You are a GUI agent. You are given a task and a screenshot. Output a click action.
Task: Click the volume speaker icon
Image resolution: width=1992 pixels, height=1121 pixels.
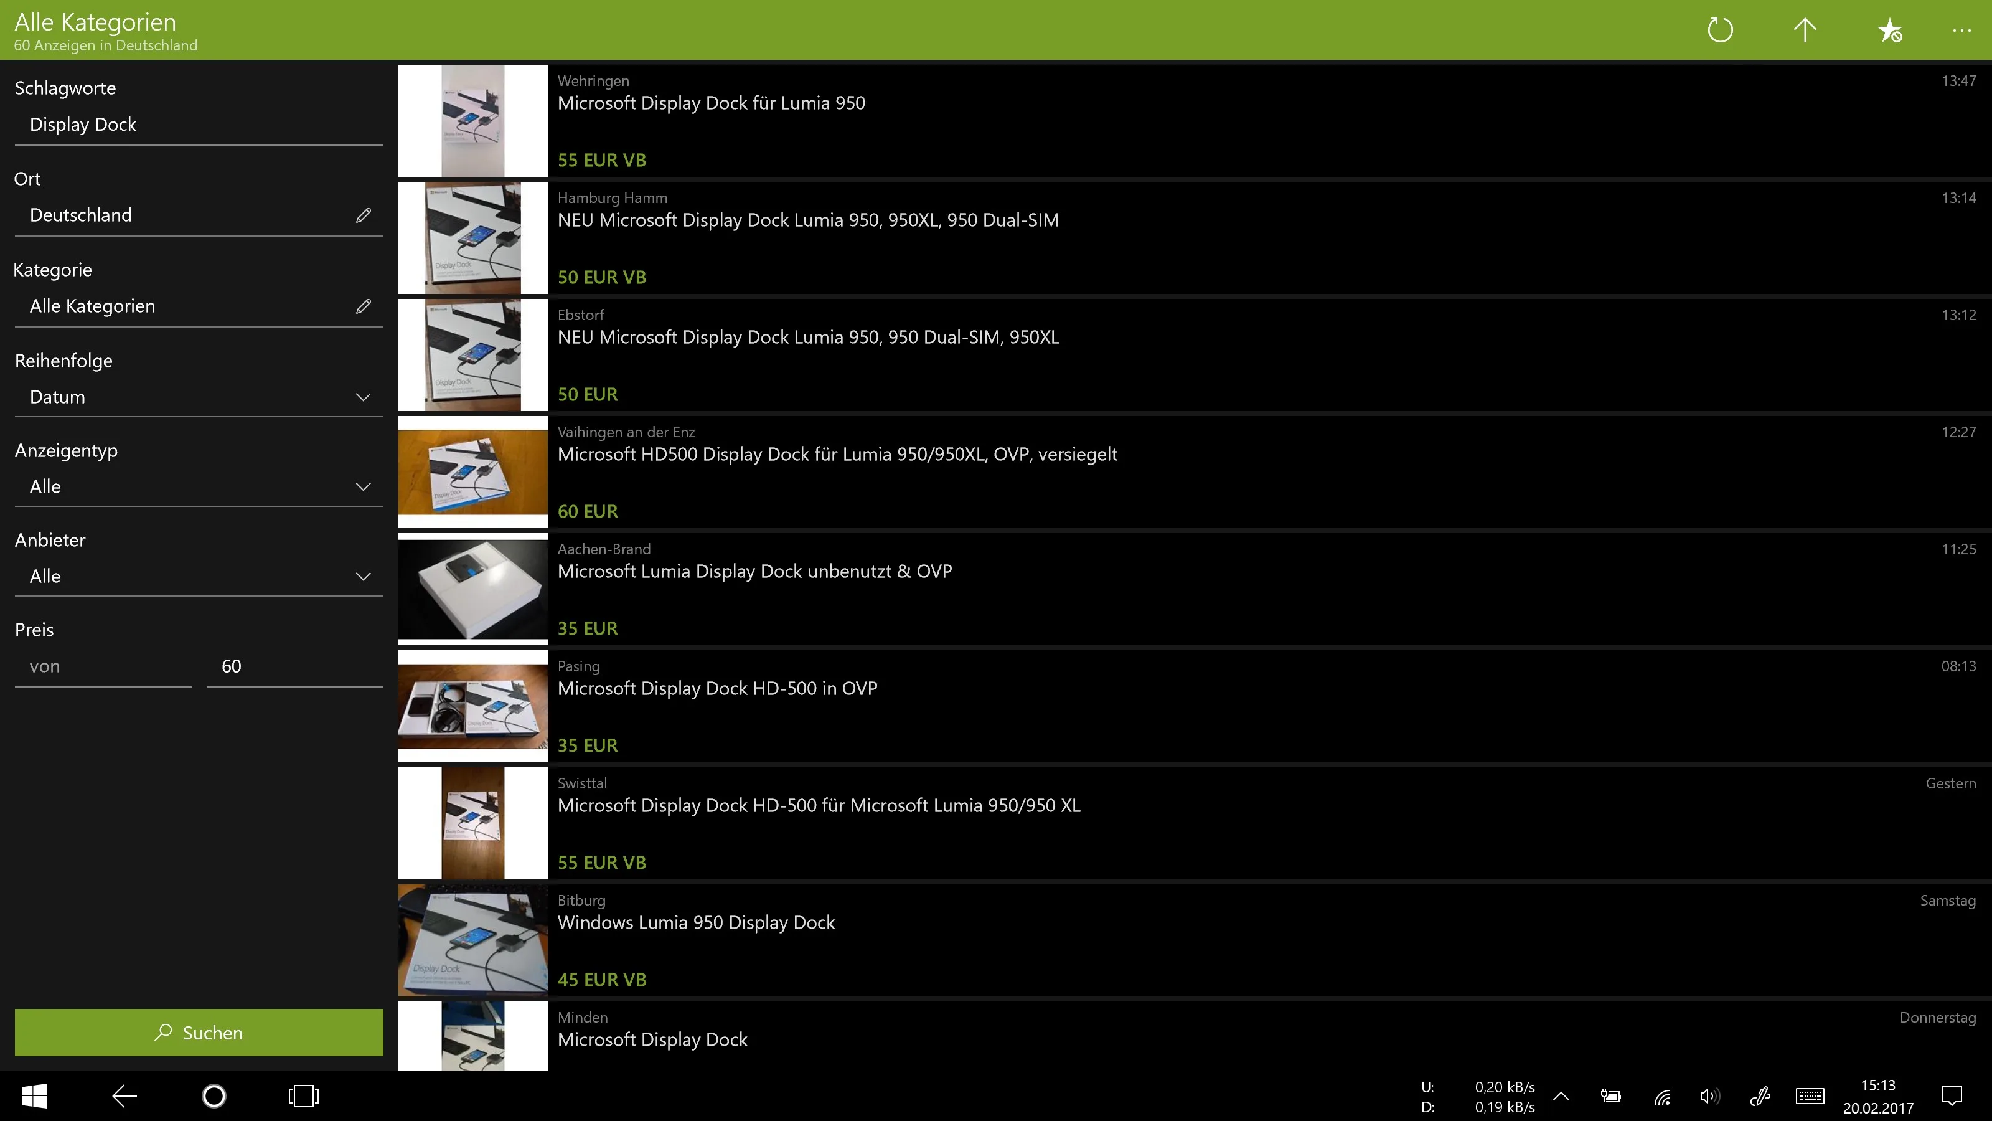[x=1710, y=1096]
